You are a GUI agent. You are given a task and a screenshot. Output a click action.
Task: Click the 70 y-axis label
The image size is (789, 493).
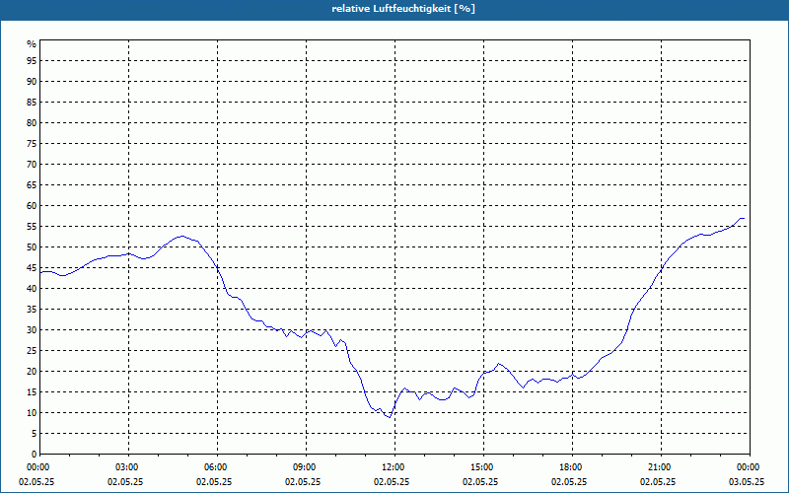click(x=32, y=164)
